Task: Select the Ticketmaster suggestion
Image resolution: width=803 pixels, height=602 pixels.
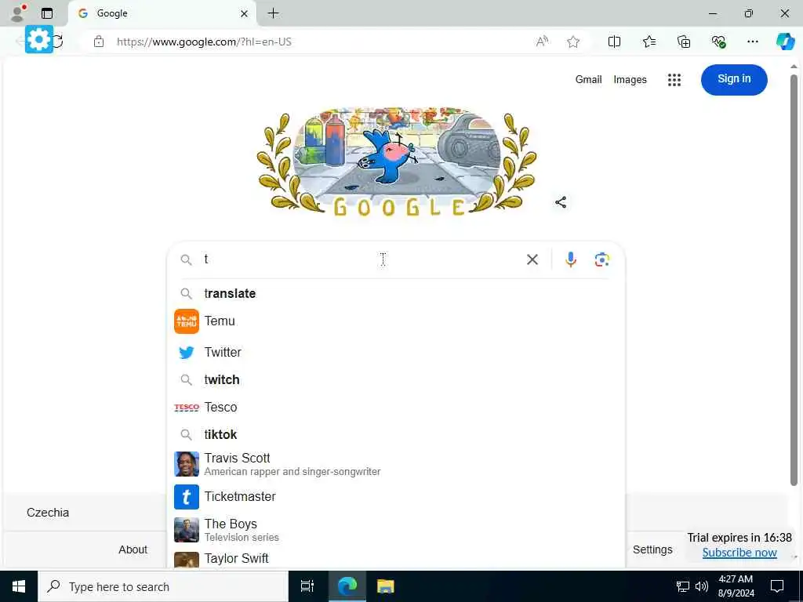Action: pyautogui.click(x=395, y=496)
